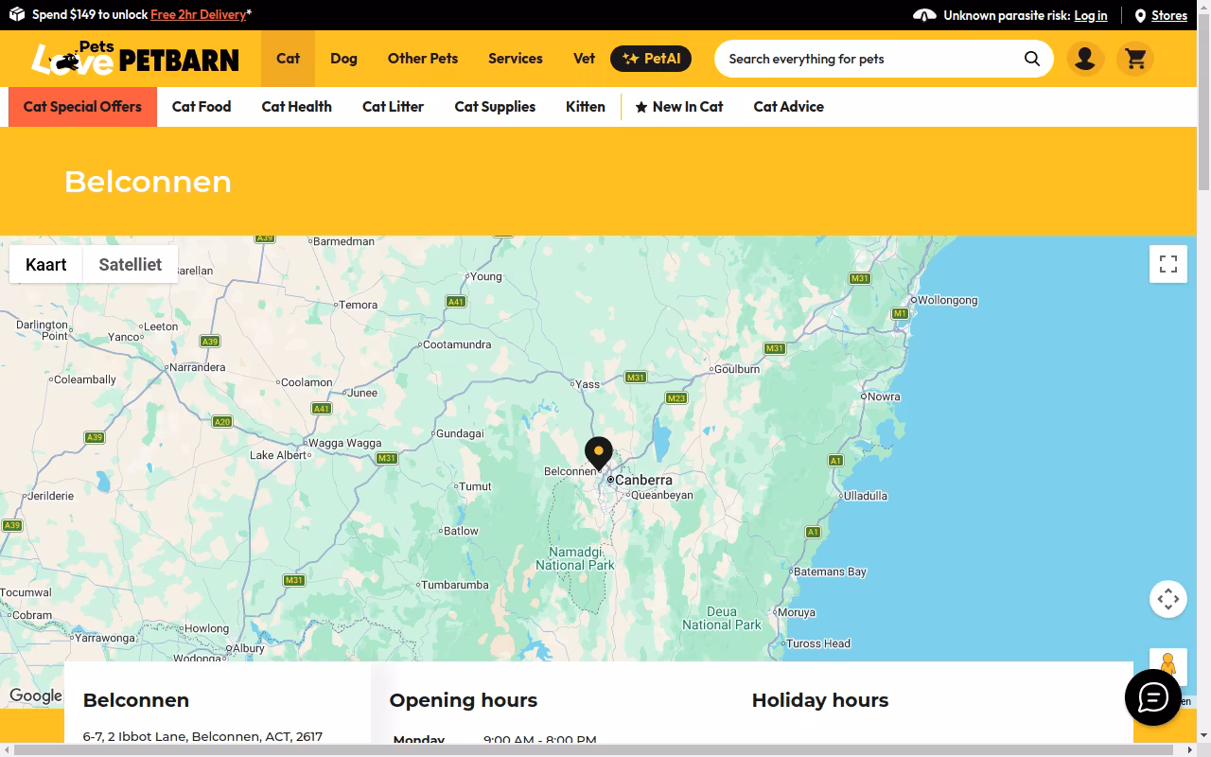Click Namadgi National Park label
The image size is (1211, 757).
[575, 558]
